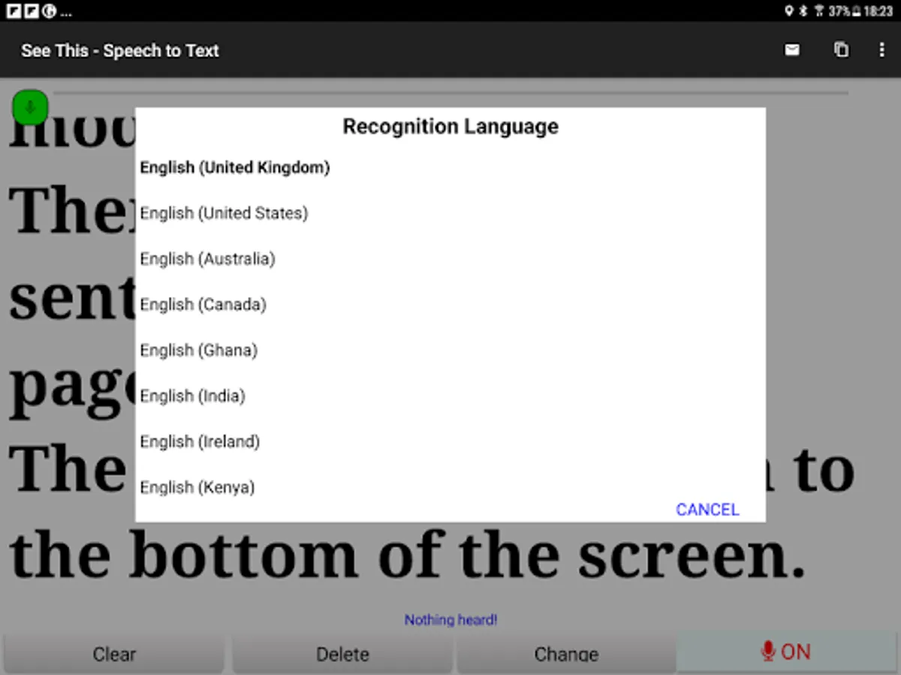Select English (Canada)

coord(450,304)
